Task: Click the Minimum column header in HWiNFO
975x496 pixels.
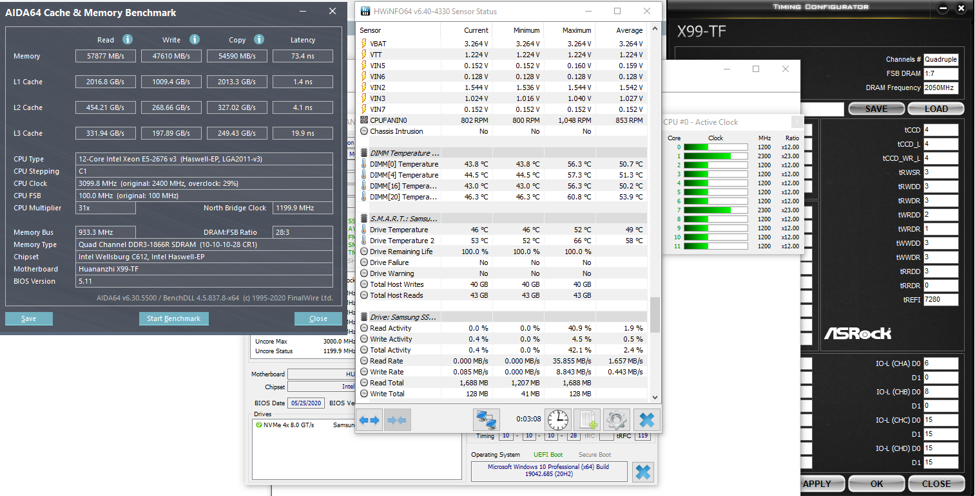Action: tap(526, 30)
